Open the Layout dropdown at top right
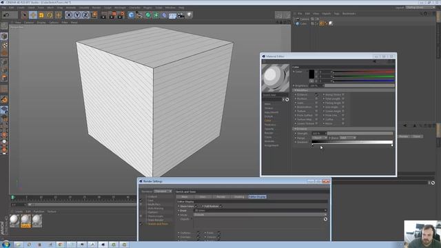 click(x=420, y=8)
